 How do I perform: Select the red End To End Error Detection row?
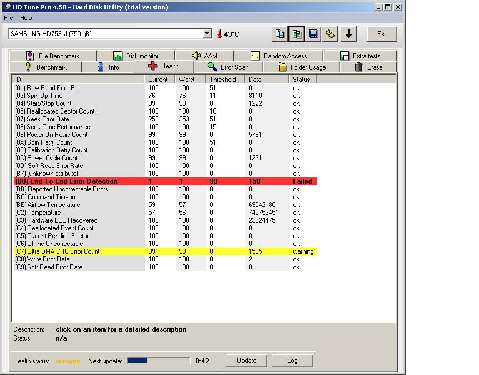tap(166, 181)
